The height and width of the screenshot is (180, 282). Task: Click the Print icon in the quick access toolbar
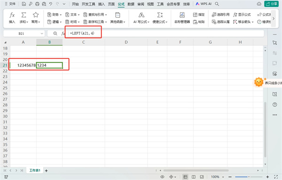(37, 4)
